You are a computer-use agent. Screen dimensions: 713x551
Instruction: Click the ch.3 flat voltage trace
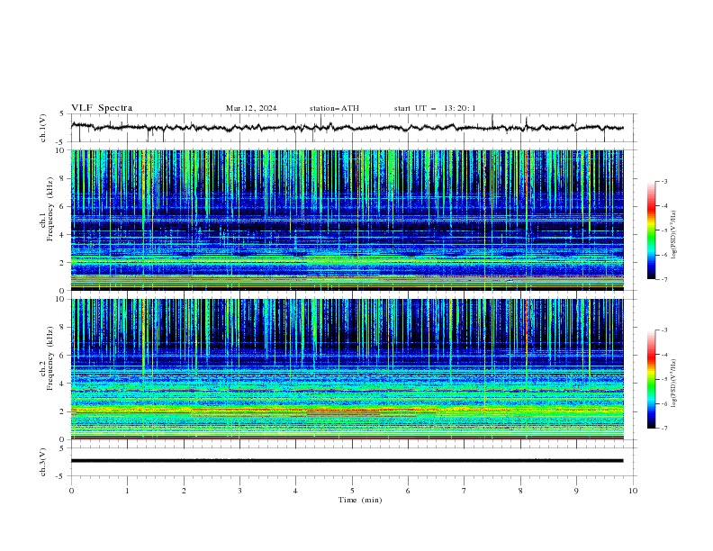pos(347,461)
